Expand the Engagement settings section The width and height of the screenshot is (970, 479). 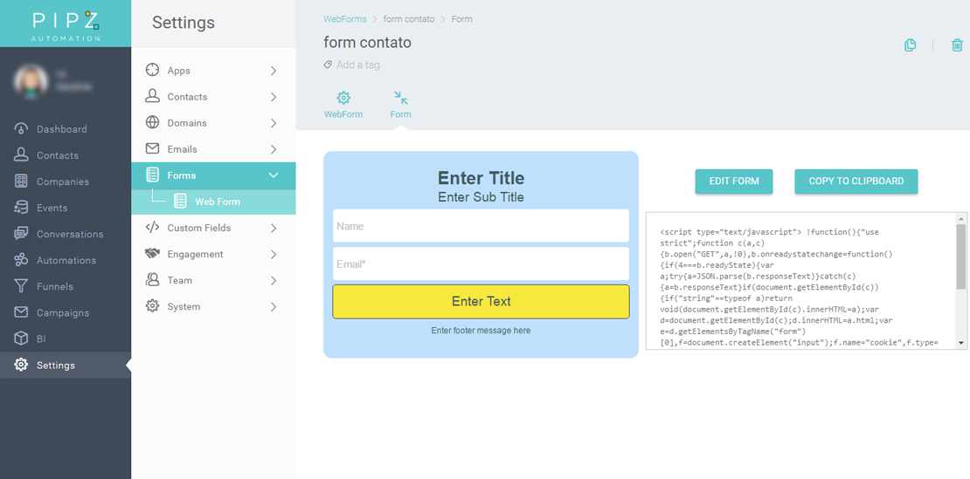click(213, 254)
